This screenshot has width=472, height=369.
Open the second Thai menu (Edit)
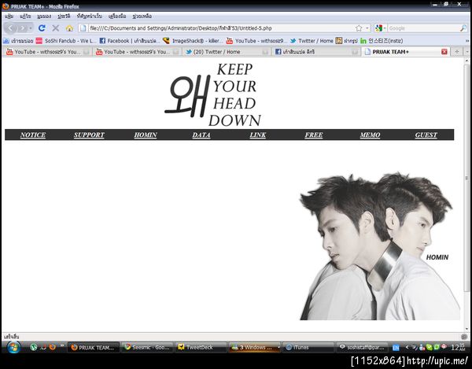25,17
